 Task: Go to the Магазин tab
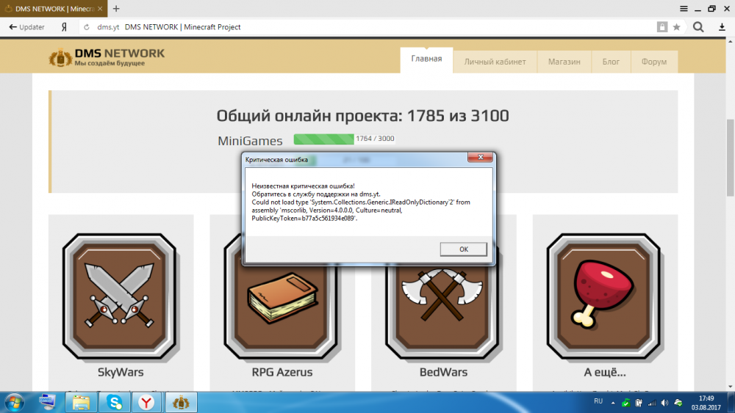coord(564,62)
